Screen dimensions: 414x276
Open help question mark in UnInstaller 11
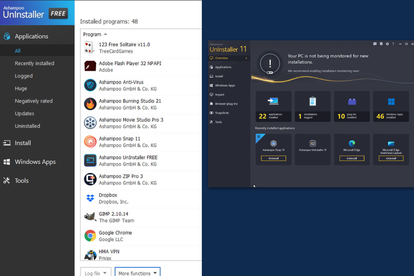393,44
